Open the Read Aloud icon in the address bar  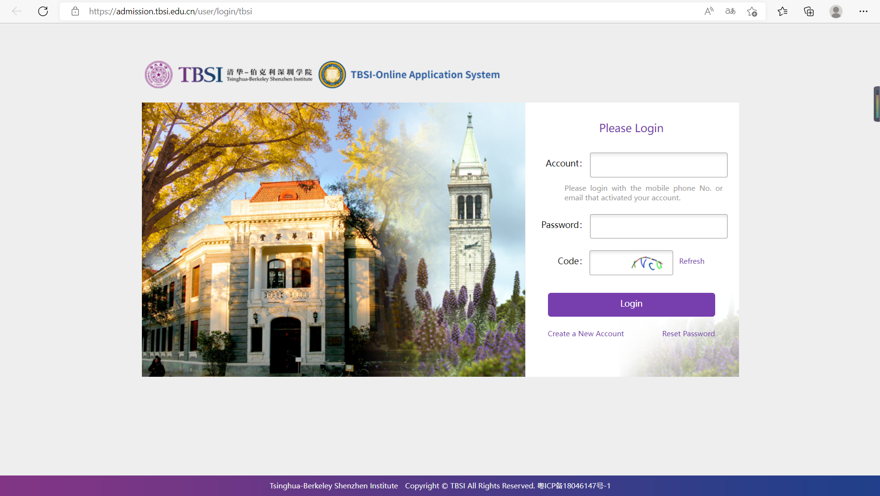coord(709,11)
